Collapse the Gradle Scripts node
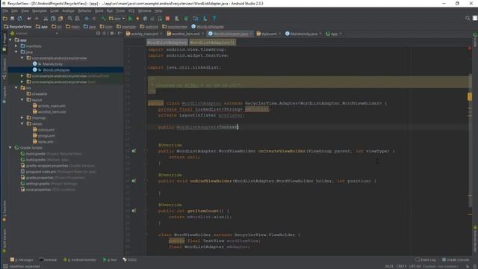 point(10,148)
